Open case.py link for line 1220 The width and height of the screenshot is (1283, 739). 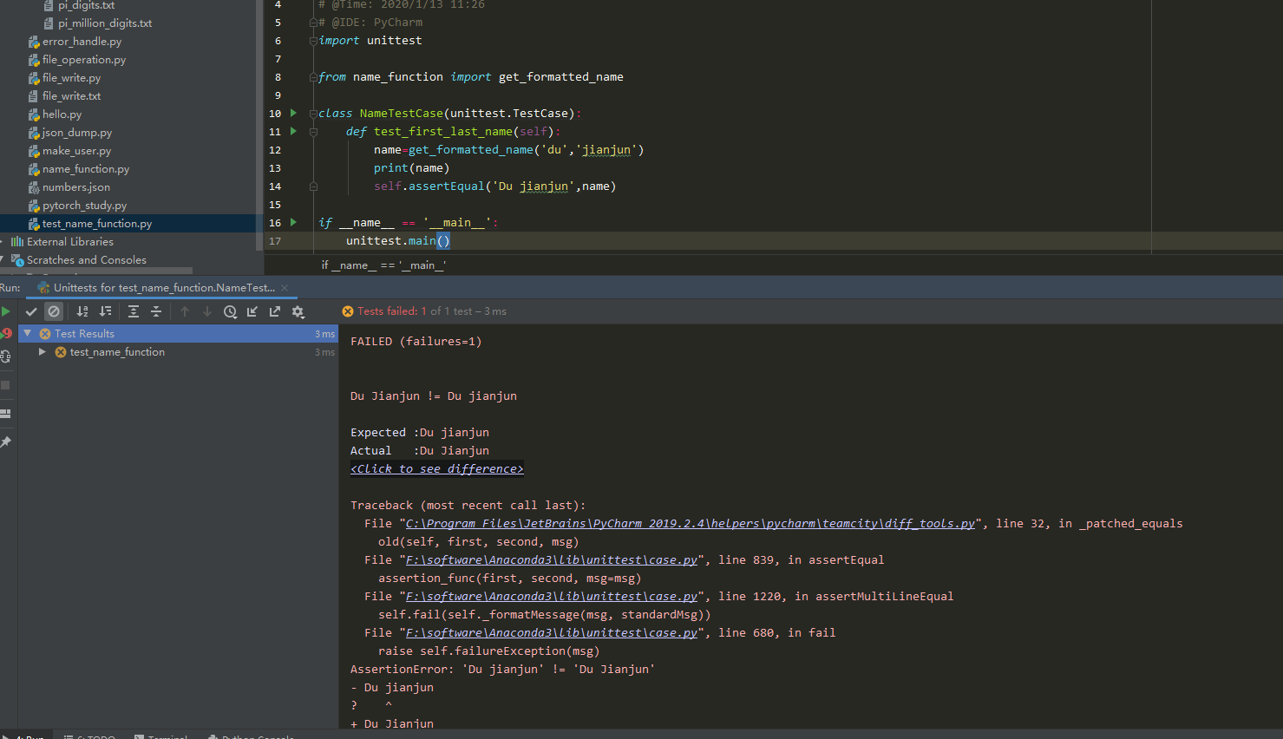click(552, 596)
